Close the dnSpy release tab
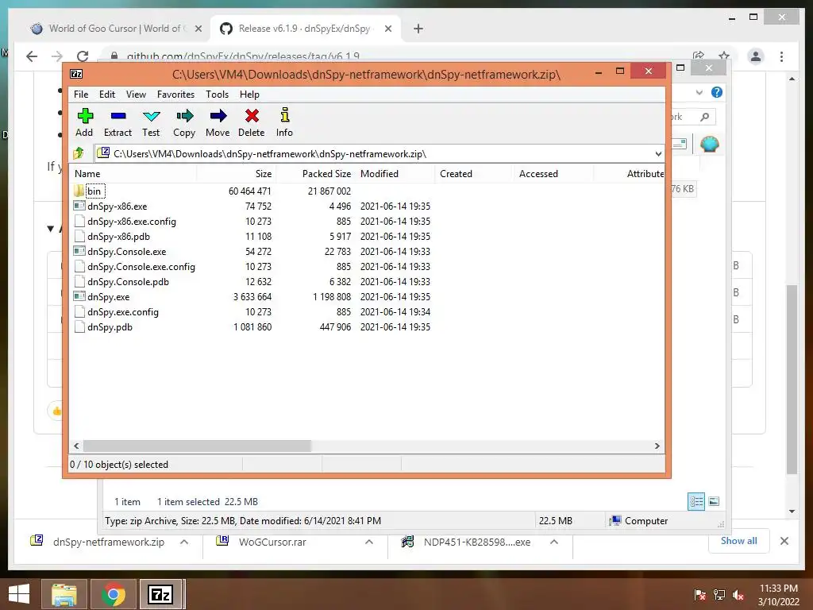 [387, 29]
